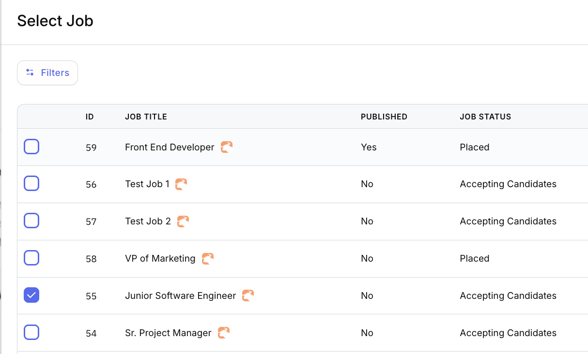
Task: Click the Junior Software Engineer title text
Action: click(x=180, y=295)
